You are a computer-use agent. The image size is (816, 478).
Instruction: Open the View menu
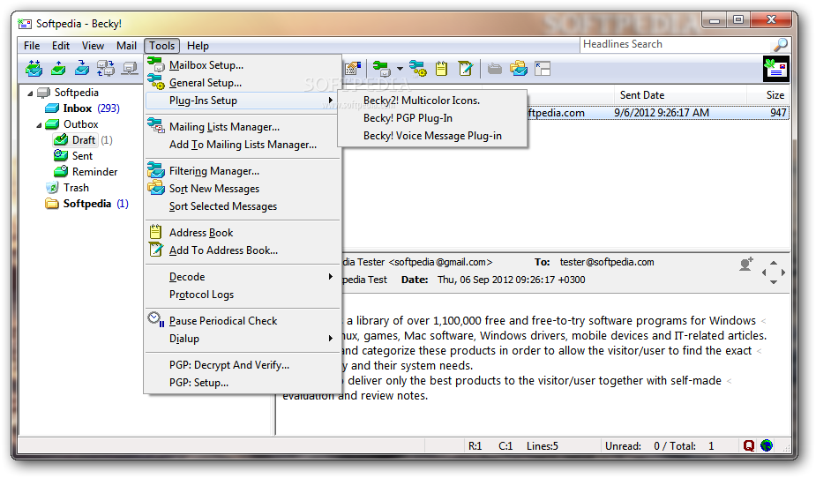(x=93, y=46)
